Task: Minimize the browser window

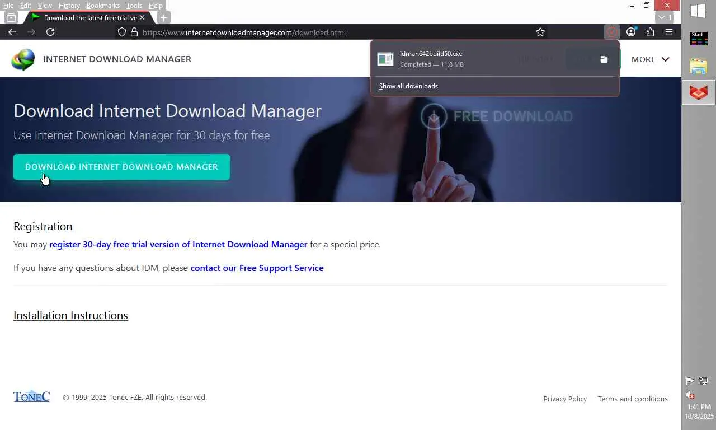Action: click(x=632, y=6)
